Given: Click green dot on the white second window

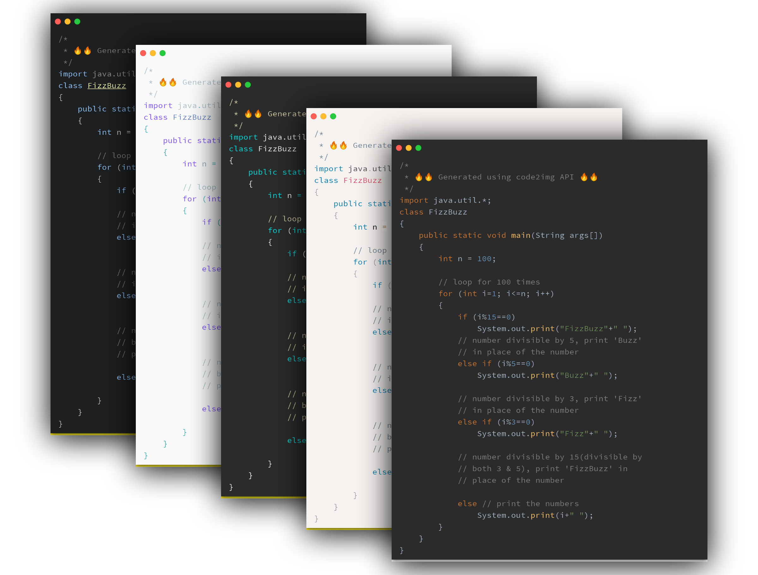Looking at the screenshot, I should tap(163, 53).
